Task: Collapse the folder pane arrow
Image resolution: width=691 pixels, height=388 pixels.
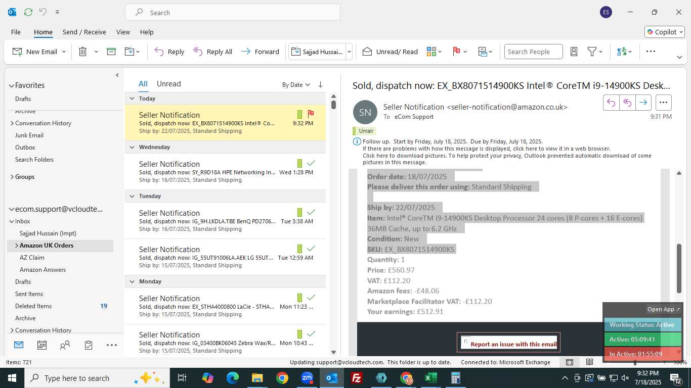Action: click(117, 75)
